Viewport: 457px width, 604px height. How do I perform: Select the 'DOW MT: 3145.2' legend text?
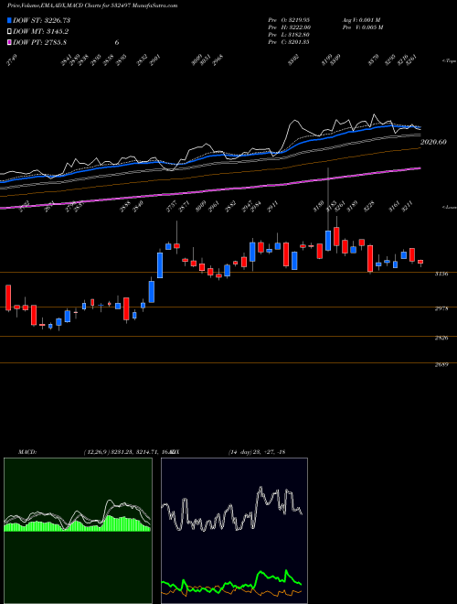(41, 32)
